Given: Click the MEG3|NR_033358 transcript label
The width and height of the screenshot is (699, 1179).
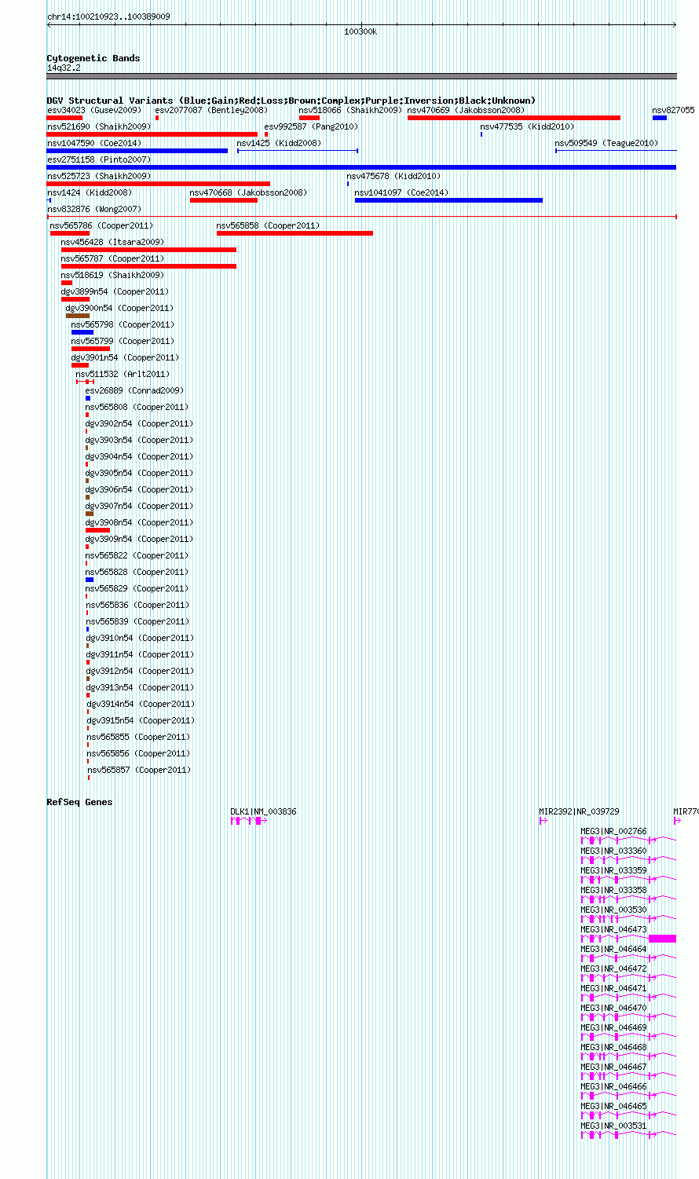Looking at the screenshot, I should [x=614, y=890].
